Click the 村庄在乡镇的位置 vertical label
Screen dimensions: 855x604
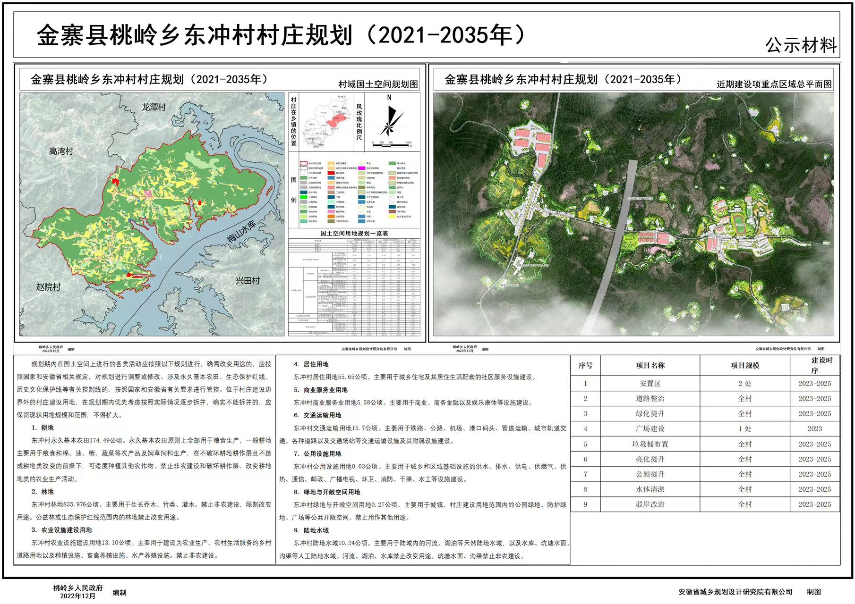pos(294,121)
